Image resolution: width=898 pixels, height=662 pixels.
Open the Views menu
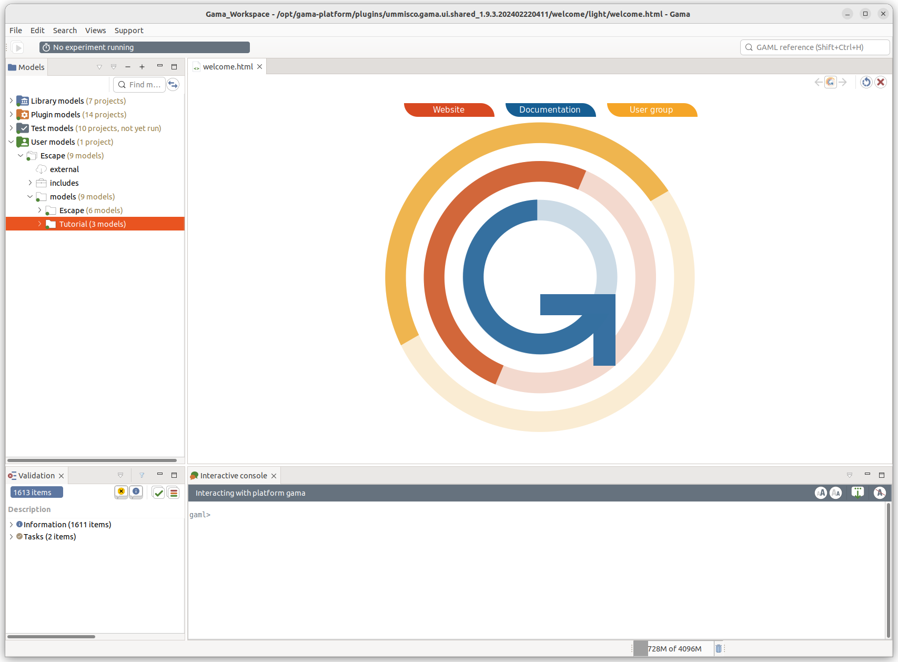tap(95, 31)
